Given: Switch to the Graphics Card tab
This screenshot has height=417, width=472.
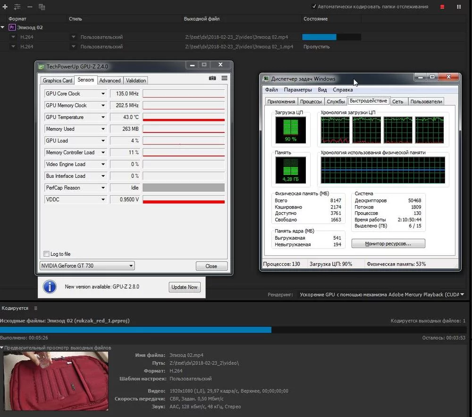Looking at the screenshot, I should pyautogui.click(x=58, y=81).
